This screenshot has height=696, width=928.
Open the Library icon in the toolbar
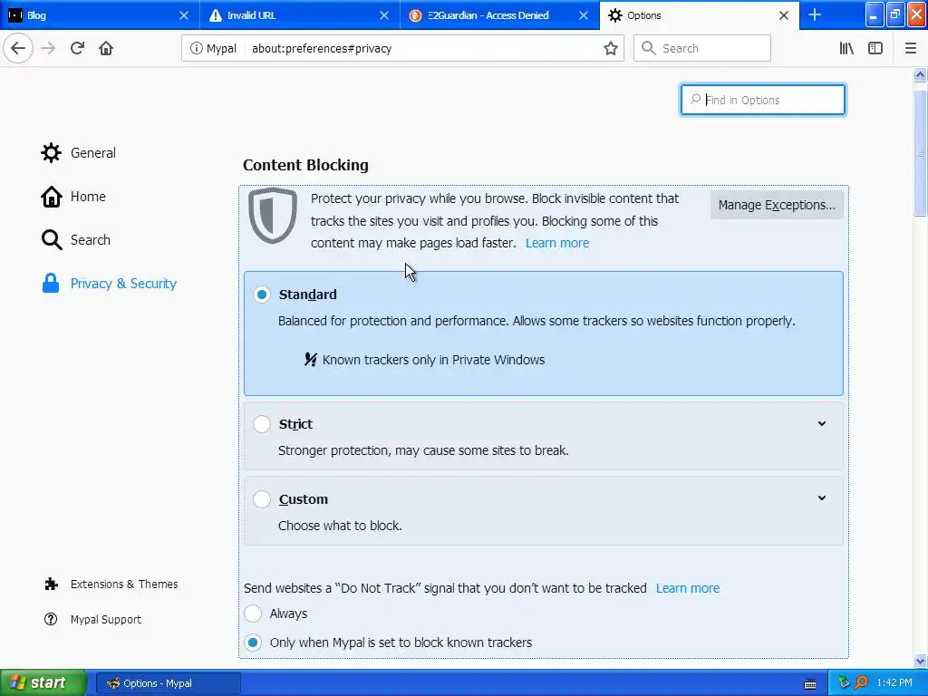pyautogui.click(x=846, y=49)
